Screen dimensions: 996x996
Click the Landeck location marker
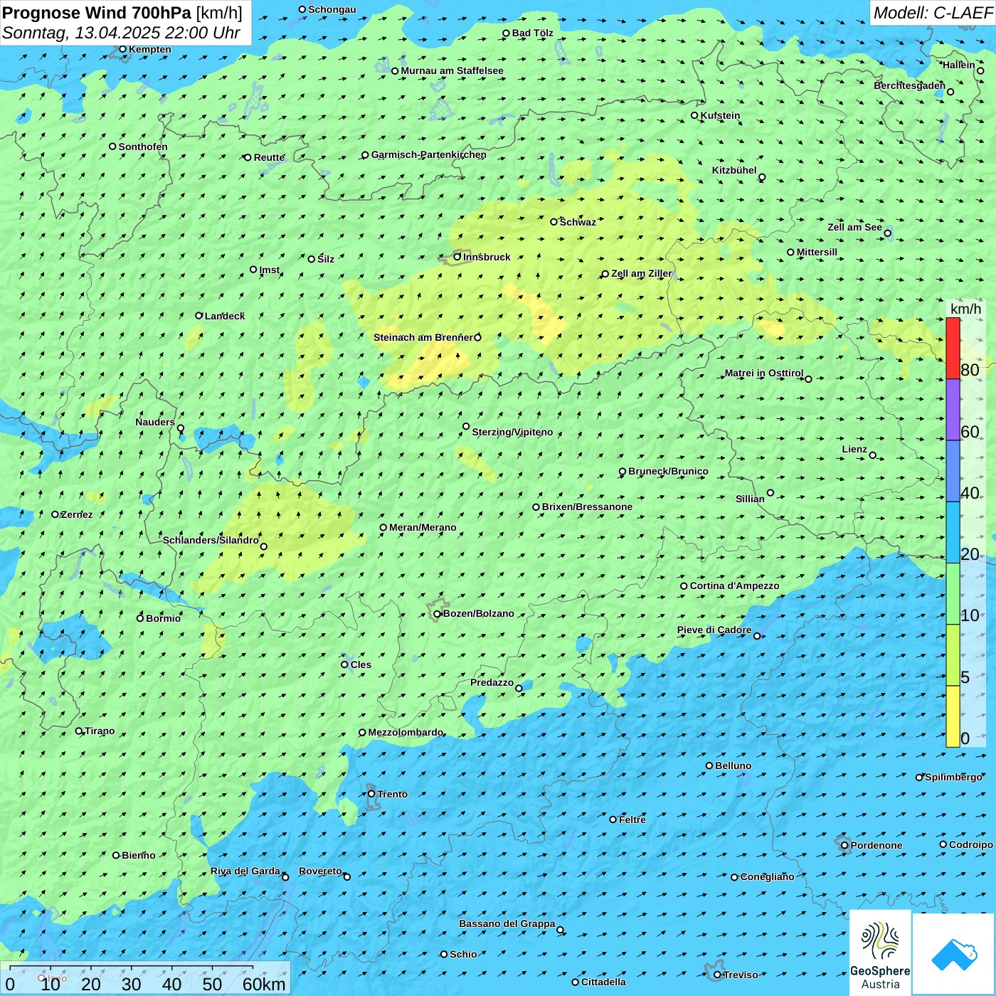click(199, 316)
